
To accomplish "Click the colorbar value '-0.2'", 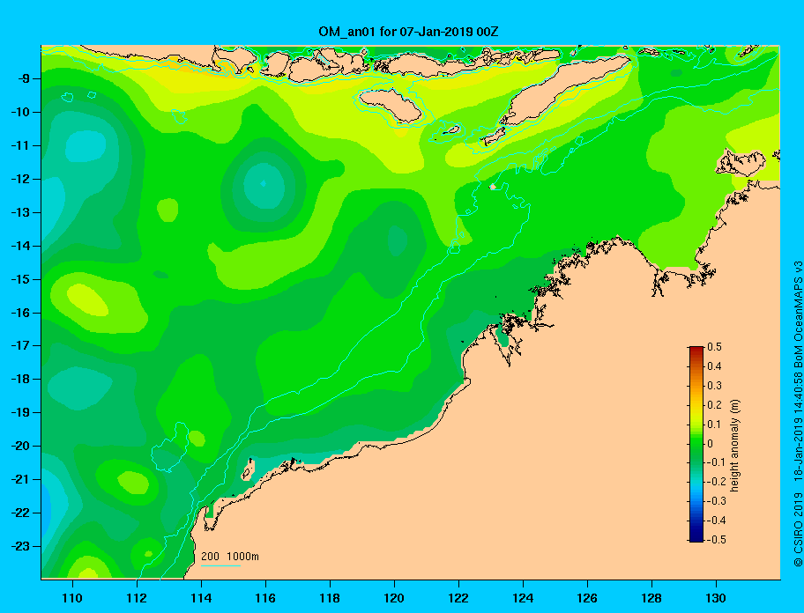I will (717, 482).
